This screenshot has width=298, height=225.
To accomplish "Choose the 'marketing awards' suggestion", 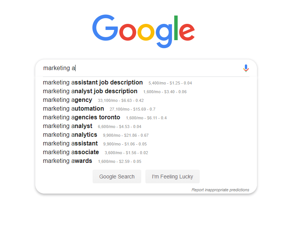I will (68, 161).
